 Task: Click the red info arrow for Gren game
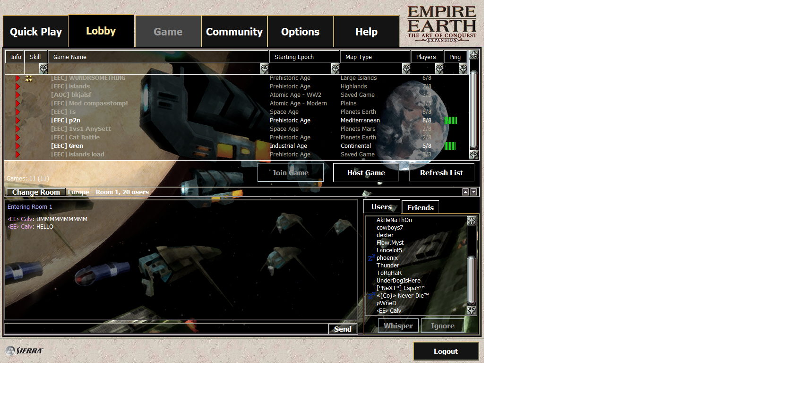tap(17, 146)
